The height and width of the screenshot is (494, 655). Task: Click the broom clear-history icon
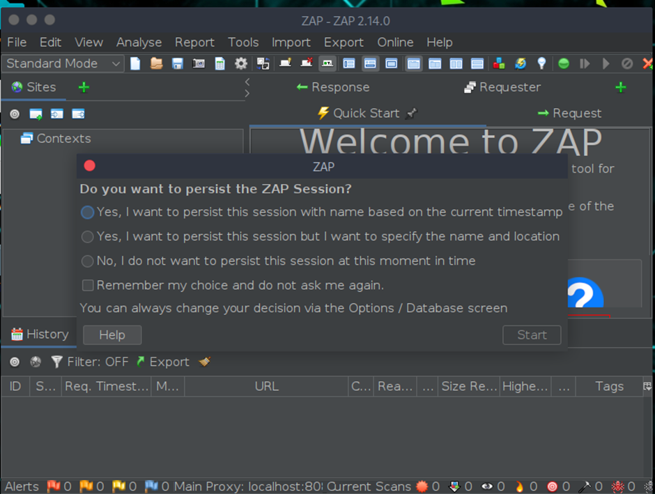click(204, 361)
